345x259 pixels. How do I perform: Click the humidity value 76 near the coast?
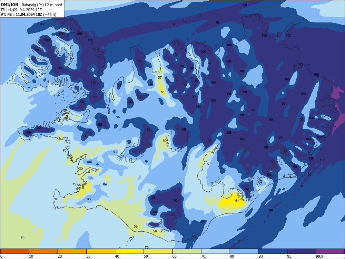[x=65, y=151]
